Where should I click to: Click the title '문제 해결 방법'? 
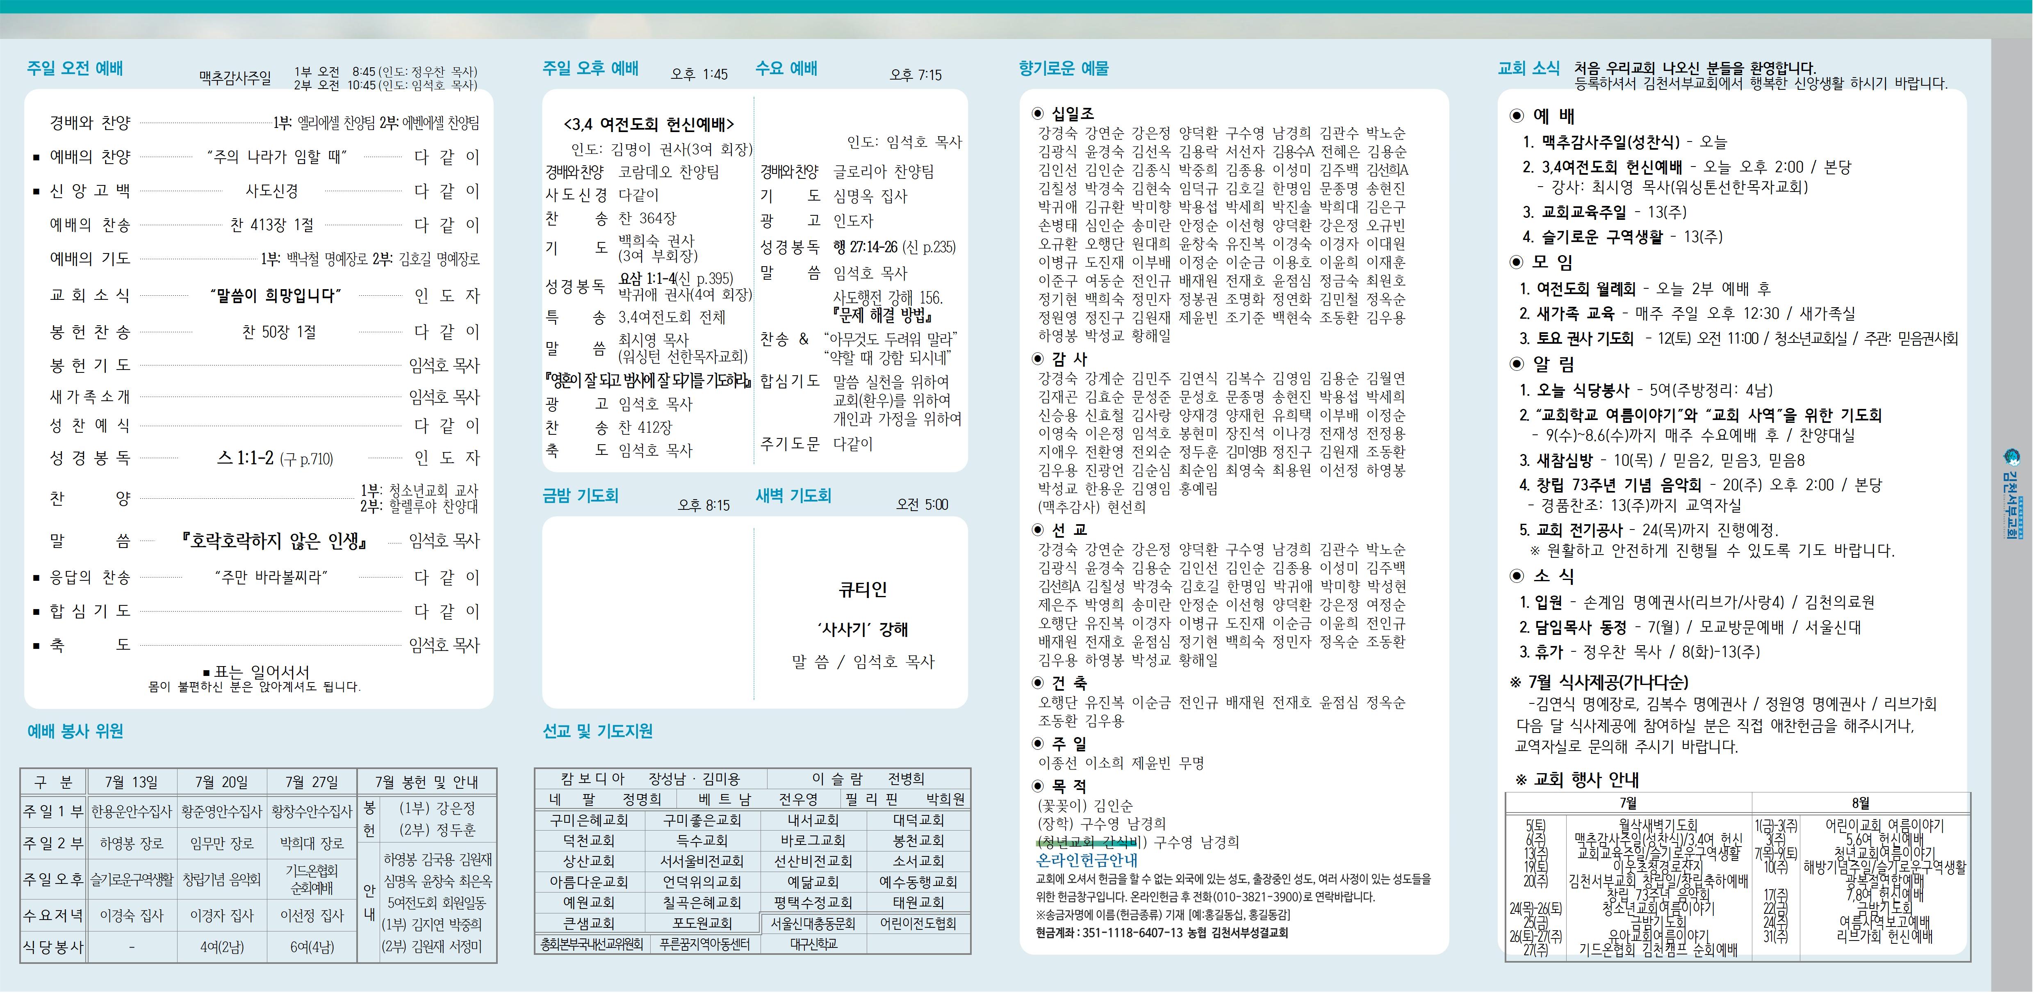pyautogui.click(x=883, y=316)
